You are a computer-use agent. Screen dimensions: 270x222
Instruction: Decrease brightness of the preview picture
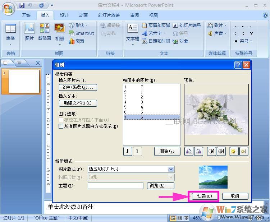244,152
